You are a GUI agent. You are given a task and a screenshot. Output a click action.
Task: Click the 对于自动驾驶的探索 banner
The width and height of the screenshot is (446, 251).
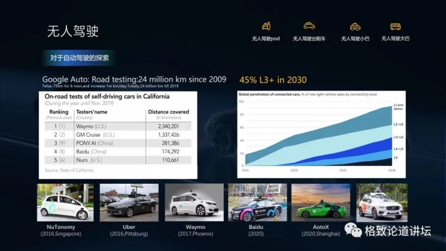click(79, 58)
